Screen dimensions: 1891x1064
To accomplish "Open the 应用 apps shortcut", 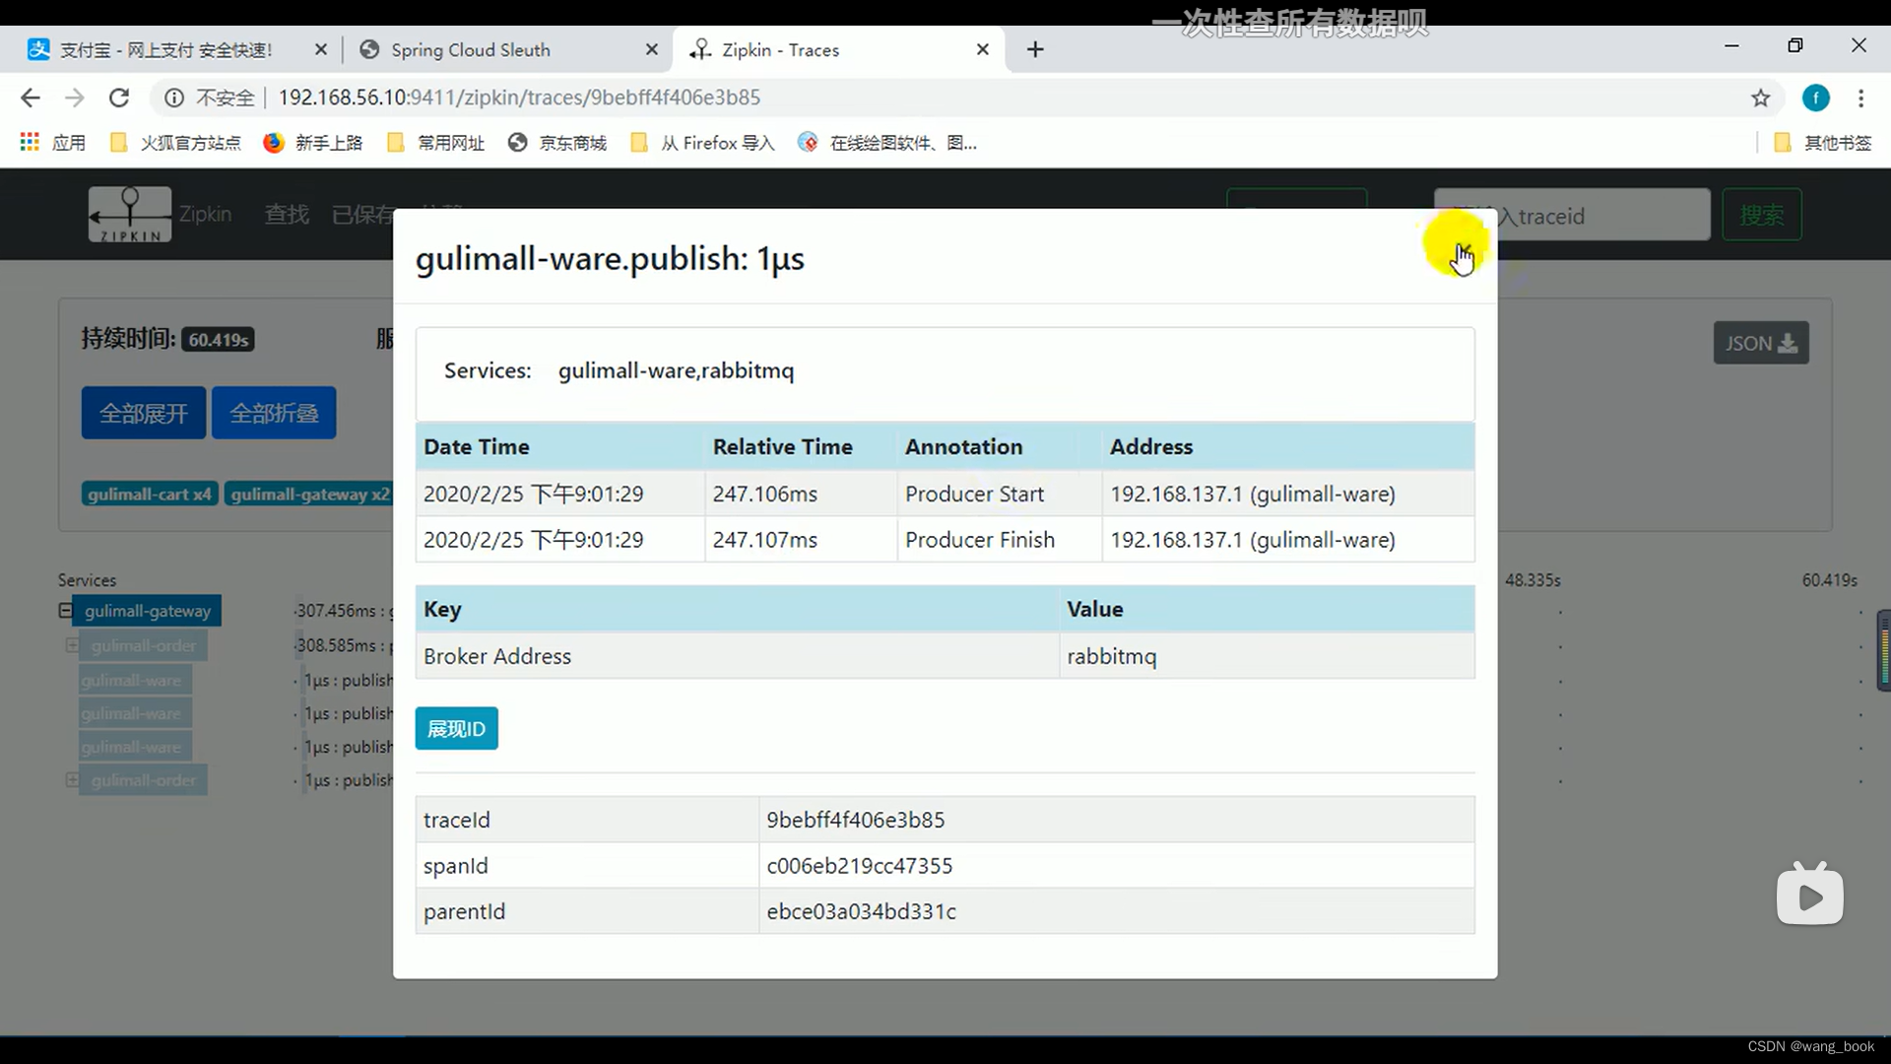I will (52, 143).
